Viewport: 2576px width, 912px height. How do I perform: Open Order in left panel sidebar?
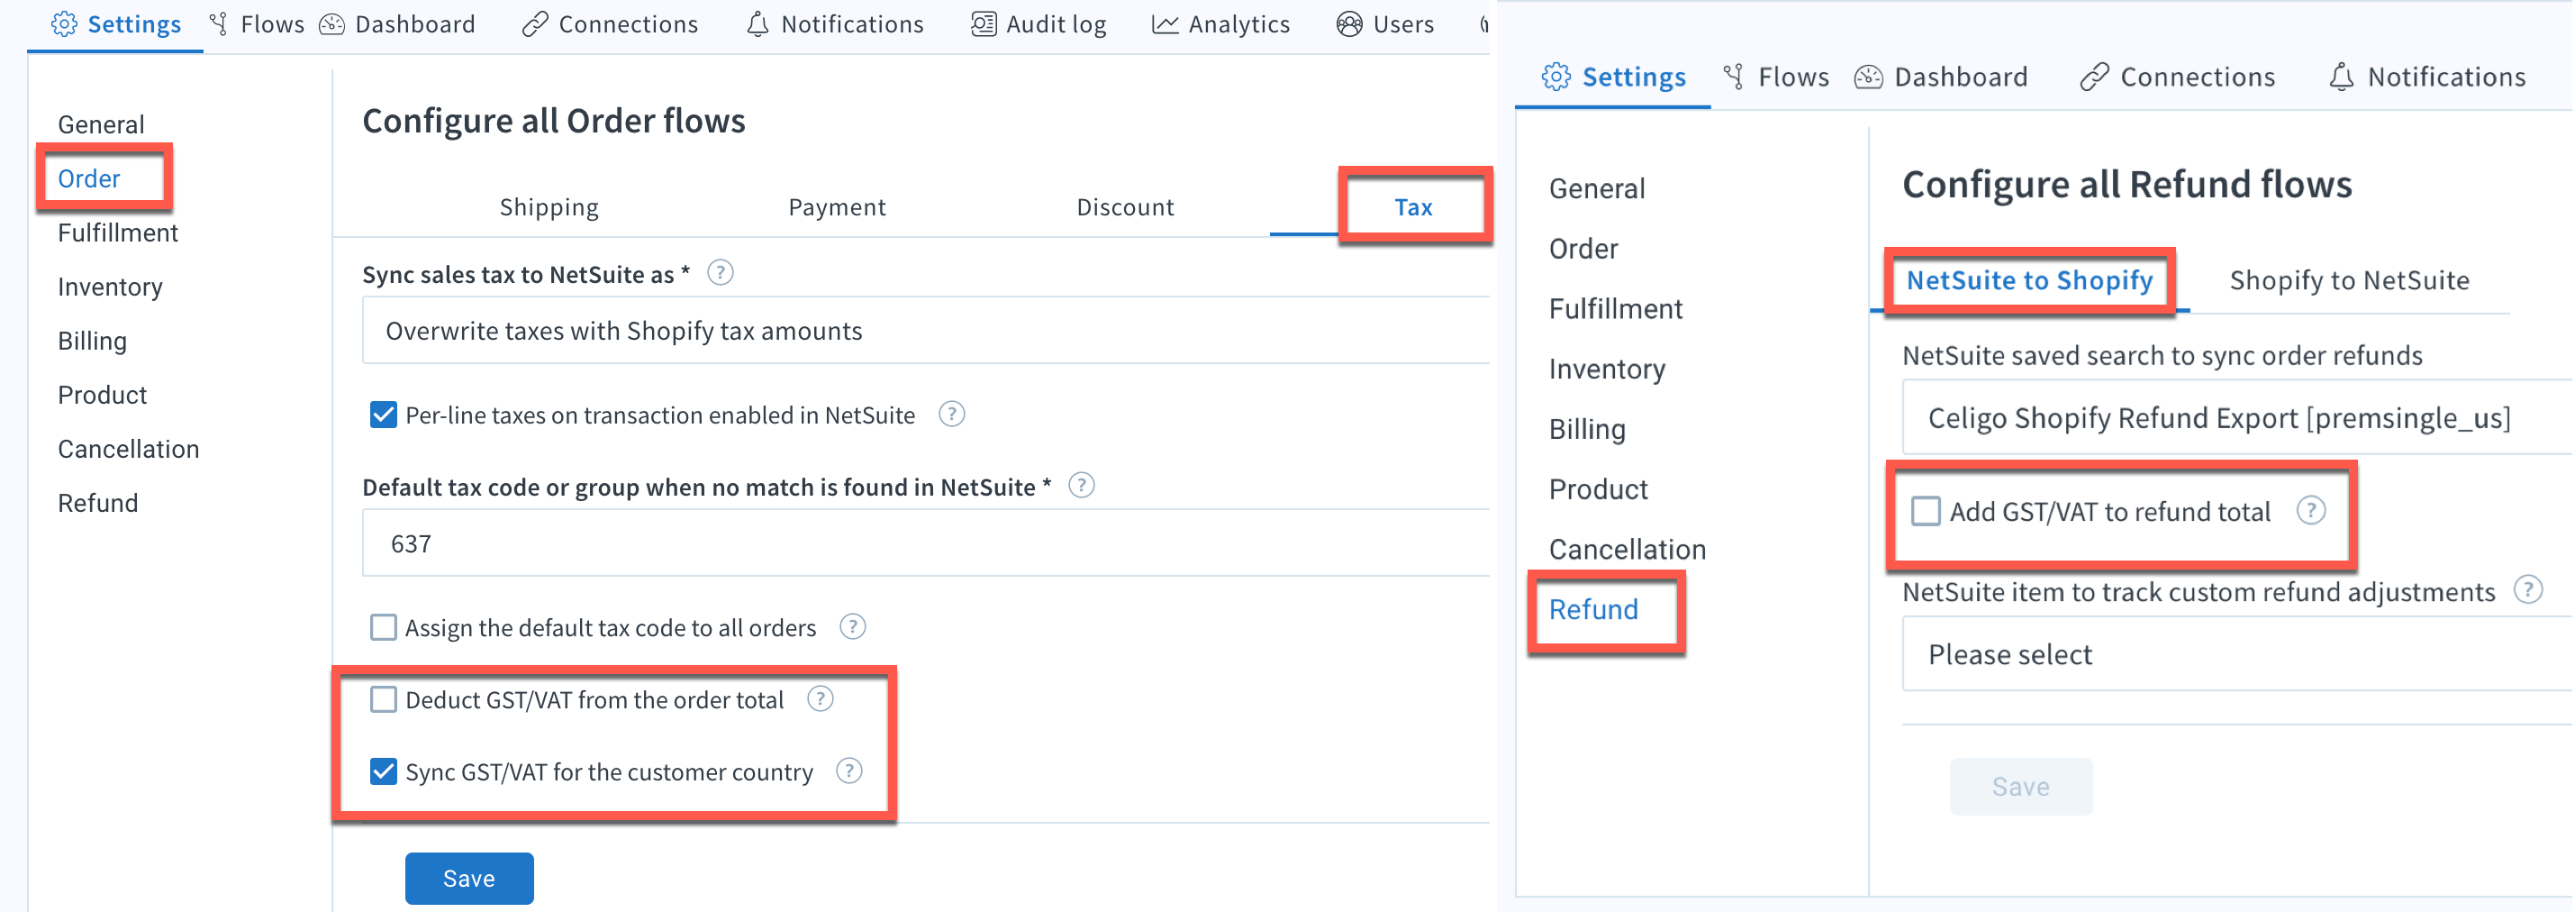tap(89, 178)
